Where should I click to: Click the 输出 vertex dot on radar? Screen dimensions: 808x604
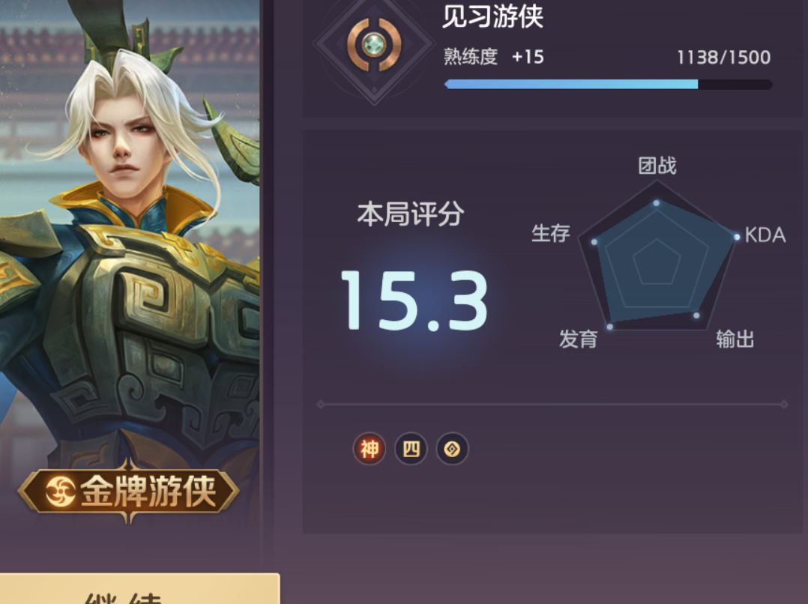pyautogui.click(x=696, y=315)
